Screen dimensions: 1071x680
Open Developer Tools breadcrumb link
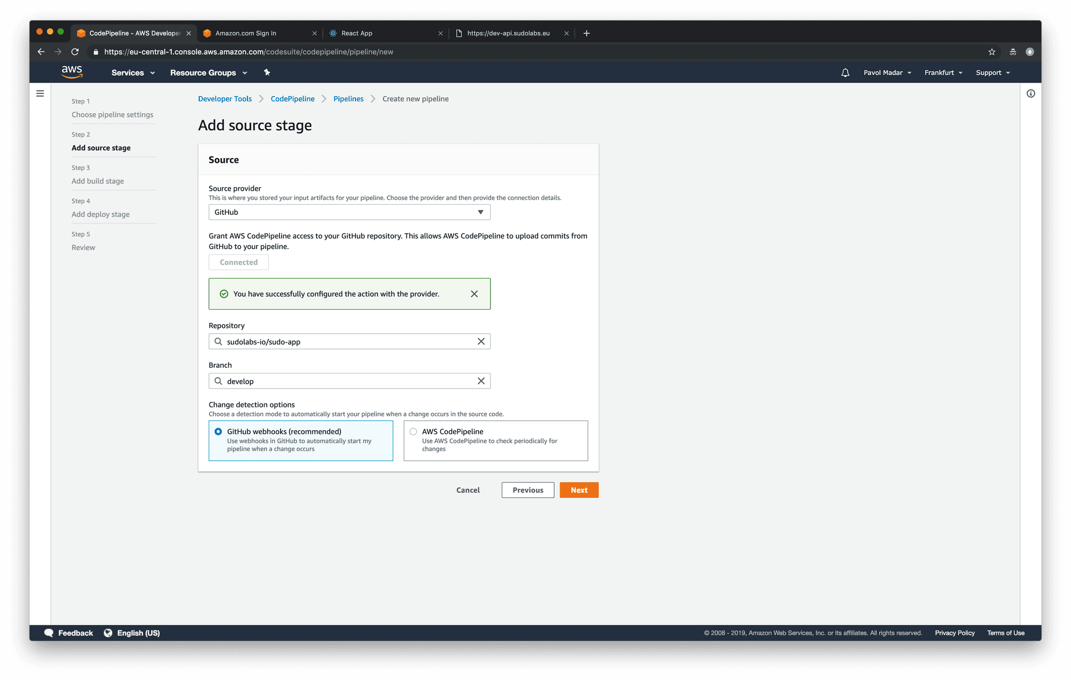coord(225,99)
